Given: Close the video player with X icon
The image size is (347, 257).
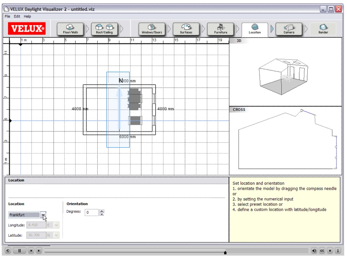Looking at the screenshot, I should 330,251.
